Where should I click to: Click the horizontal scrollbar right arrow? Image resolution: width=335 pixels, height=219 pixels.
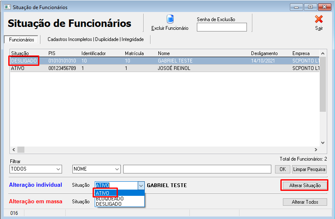click(316, 149)
